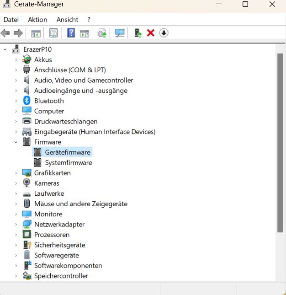Open the Ansicht menu
The height and width of the screenshot is (295, 286).
[x=67, y=20]
